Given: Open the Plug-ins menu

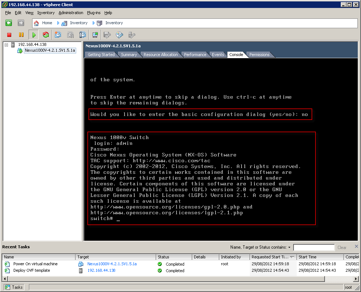Looking at the screenshot, I should click(x=94, y=13).
